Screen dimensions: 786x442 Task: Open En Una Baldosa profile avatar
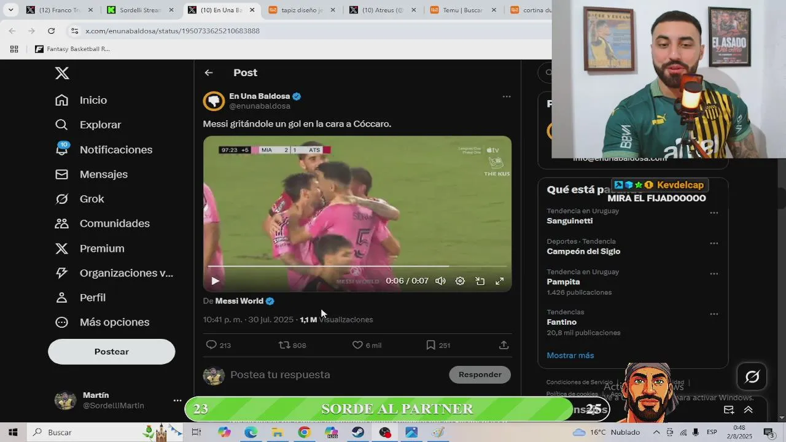tap(214, 101)
